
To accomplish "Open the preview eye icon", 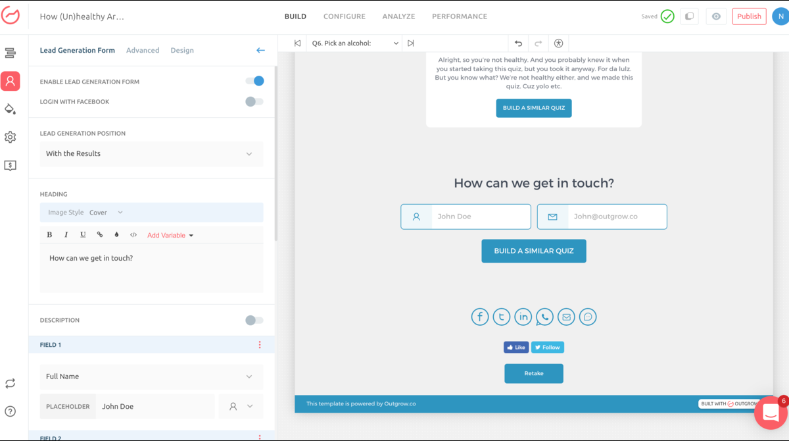I will (x=716, y=16).
